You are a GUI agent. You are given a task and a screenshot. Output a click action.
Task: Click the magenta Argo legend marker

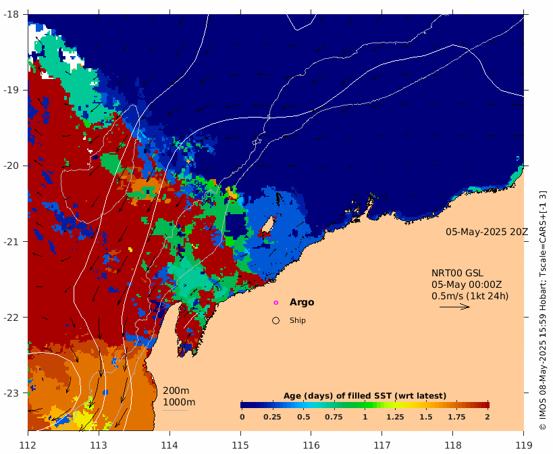pos(275,303)
